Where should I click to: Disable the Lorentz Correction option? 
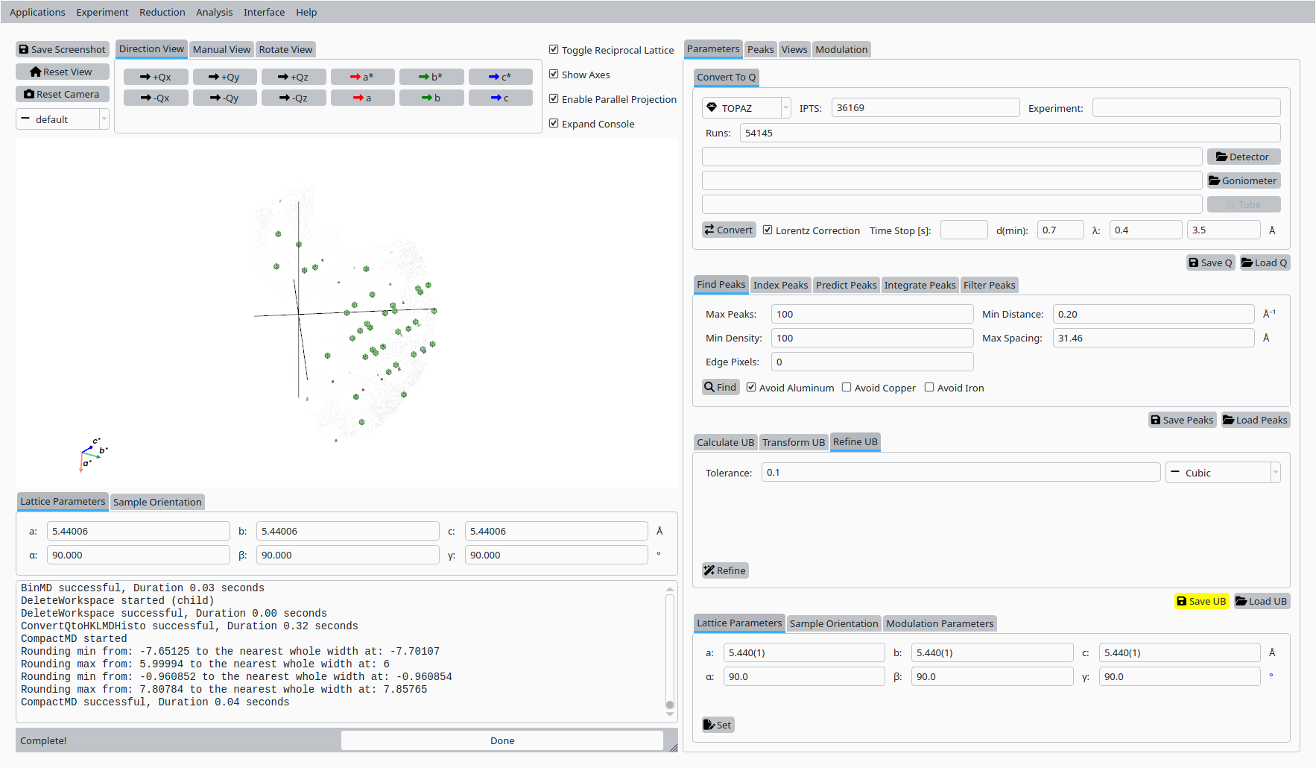[768, 230]
